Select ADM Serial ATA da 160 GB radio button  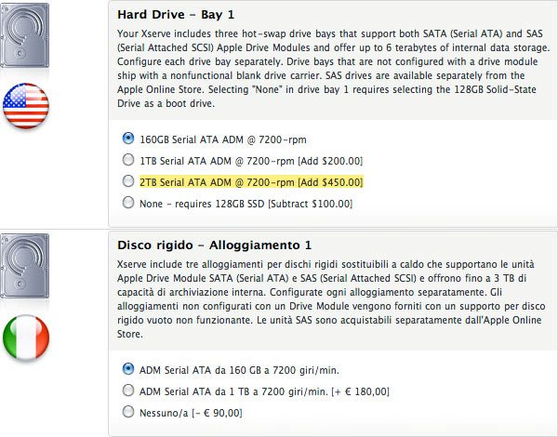point(127,368)
